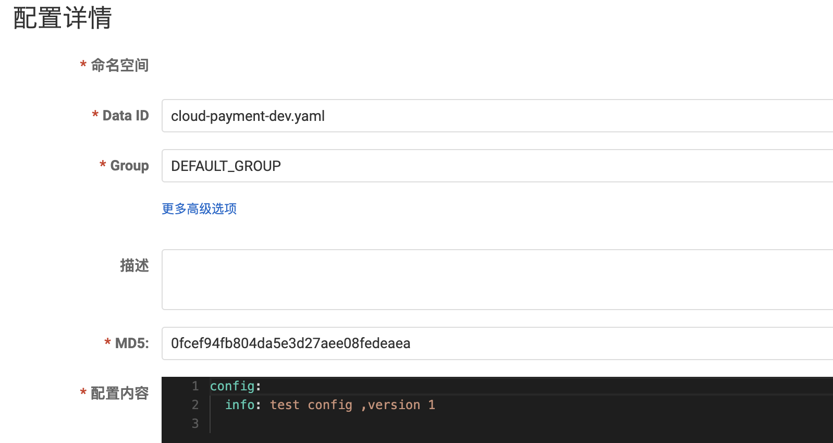Click the Data ID label

click(126, 116)
